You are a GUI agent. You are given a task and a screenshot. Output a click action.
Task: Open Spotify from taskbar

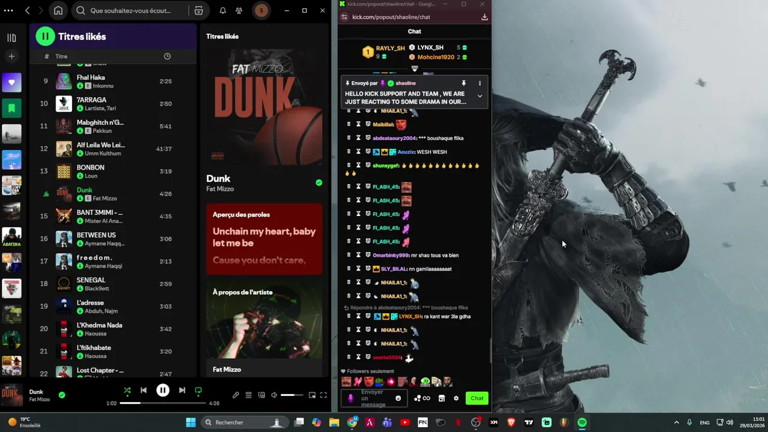click(582, 422)
